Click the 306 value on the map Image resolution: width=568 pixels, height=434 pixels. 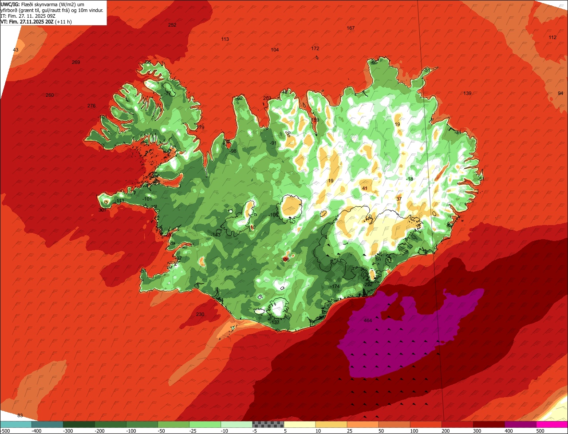(x=285, y=260)
